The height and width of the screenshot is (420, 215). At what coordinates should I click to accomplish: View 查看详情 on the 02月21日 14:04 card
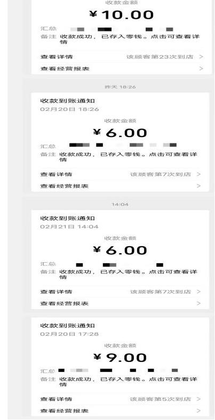[56, 292]
